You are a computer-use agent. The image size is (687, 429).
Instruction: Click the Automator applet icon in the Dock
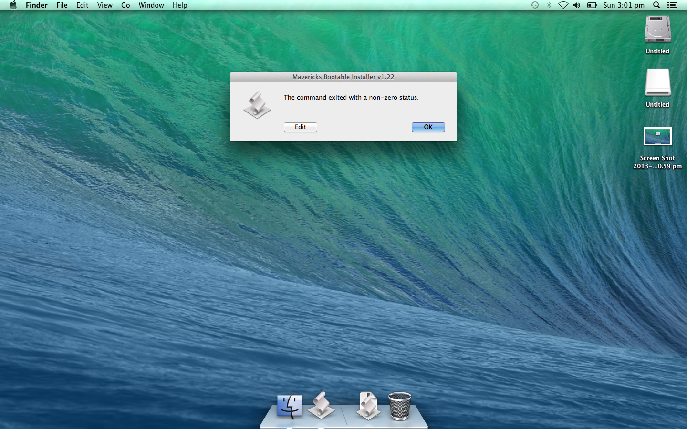point(321,405)
